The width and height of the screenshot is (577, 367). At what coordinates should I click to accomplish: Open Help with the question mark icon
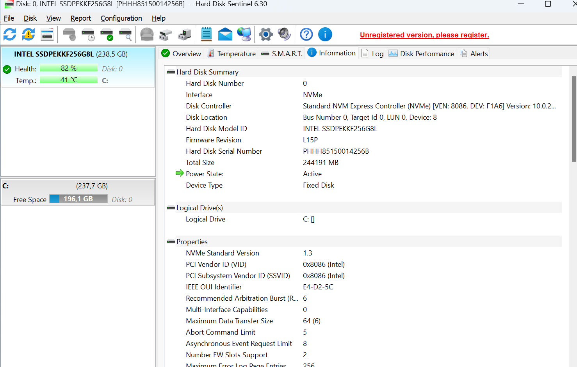click(306, 34)
